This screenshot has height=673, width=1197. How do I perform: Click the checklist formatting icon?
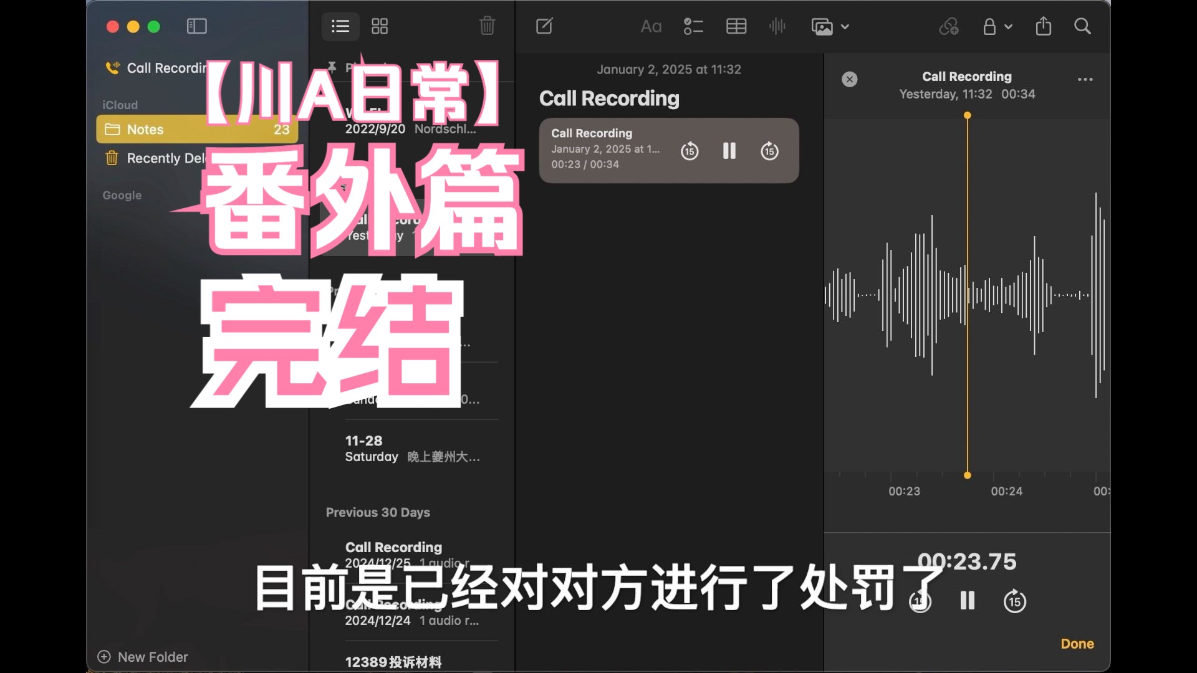(693, 26)
